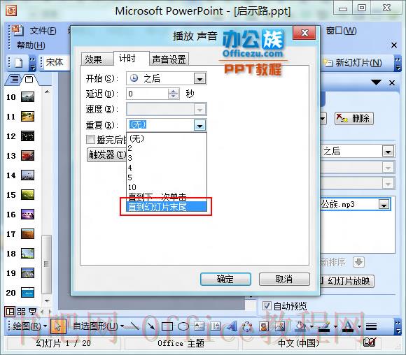Open the line style options

tap(371, 326)
